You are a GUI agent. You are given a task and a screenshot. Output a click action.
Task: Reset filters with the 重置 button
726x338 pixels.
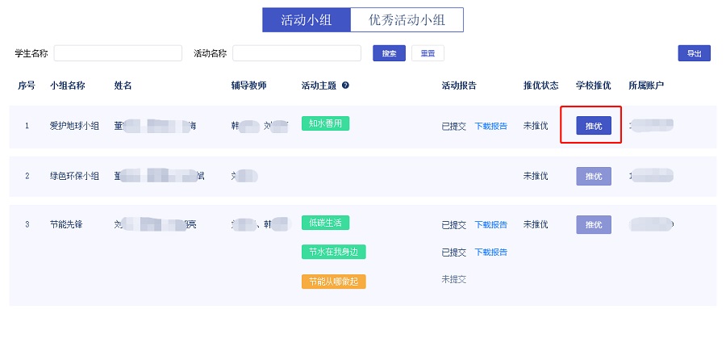coord(428,53)
